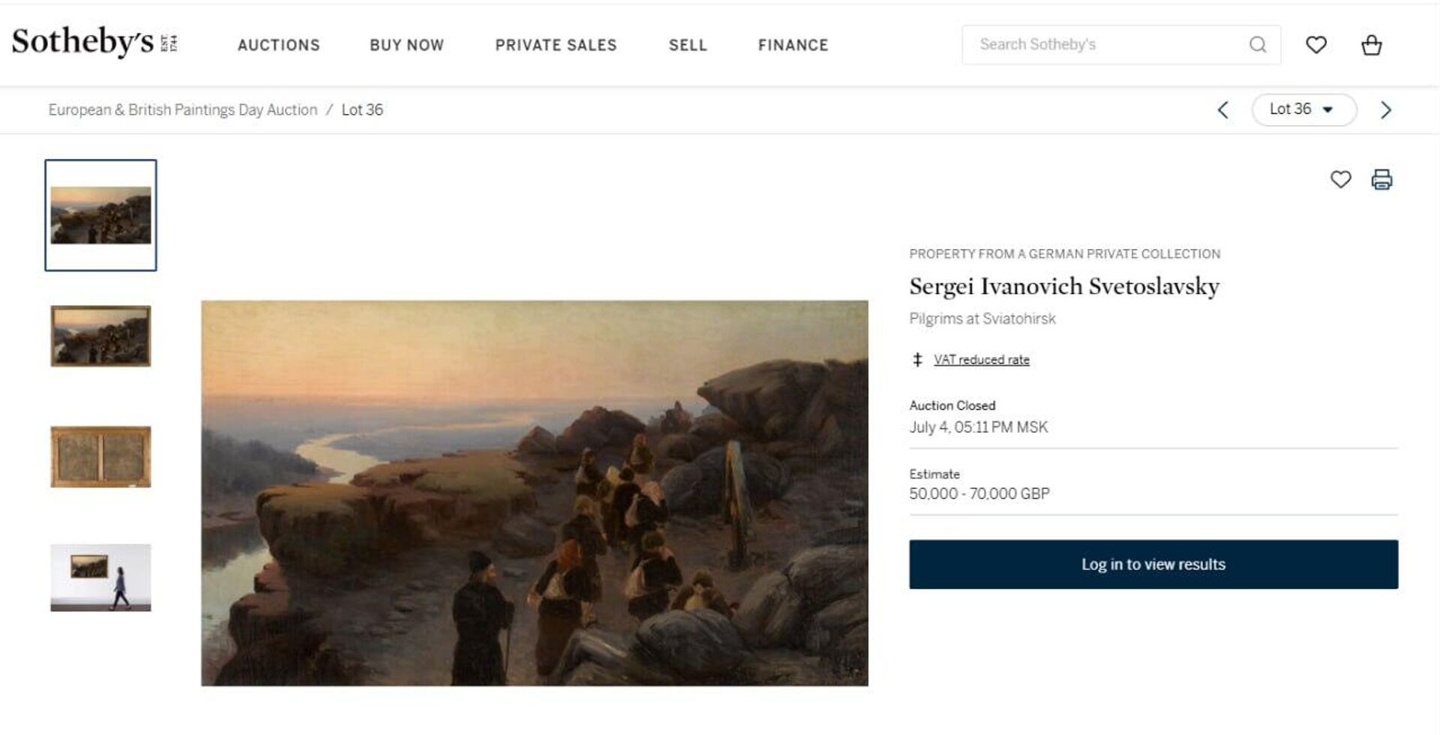The height and width of the screenshot is (735, 1440).
Task: Click the search magnifier icon
Action: [1258, 45]
